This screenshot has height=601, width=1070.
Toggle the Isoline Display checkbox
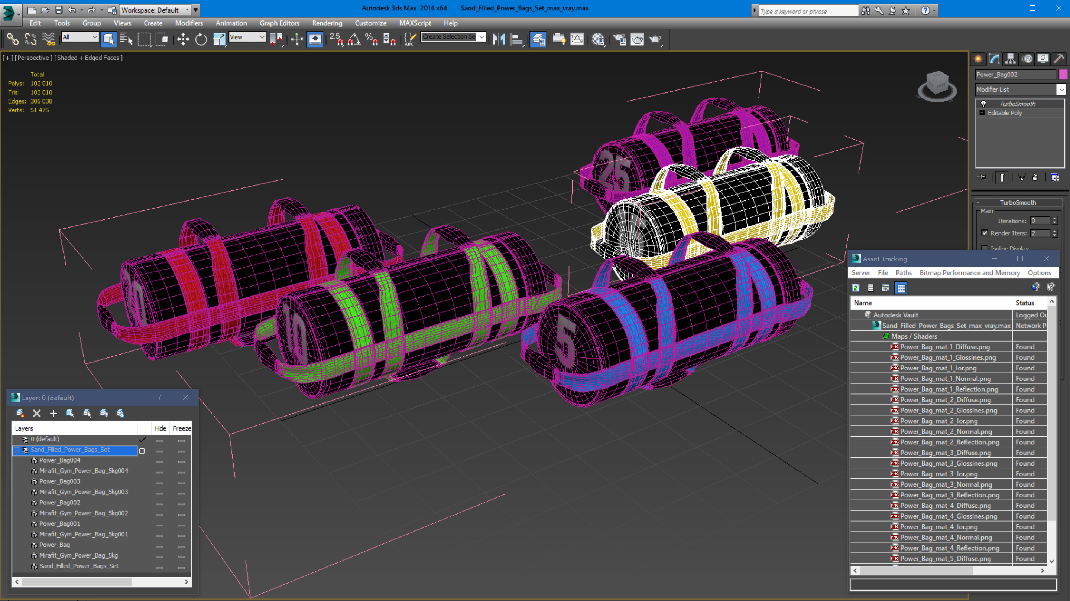click(x=985, y=248)
